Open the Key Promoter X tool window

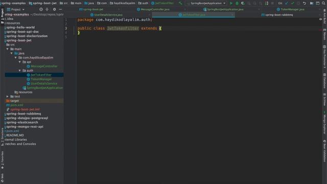324,57
